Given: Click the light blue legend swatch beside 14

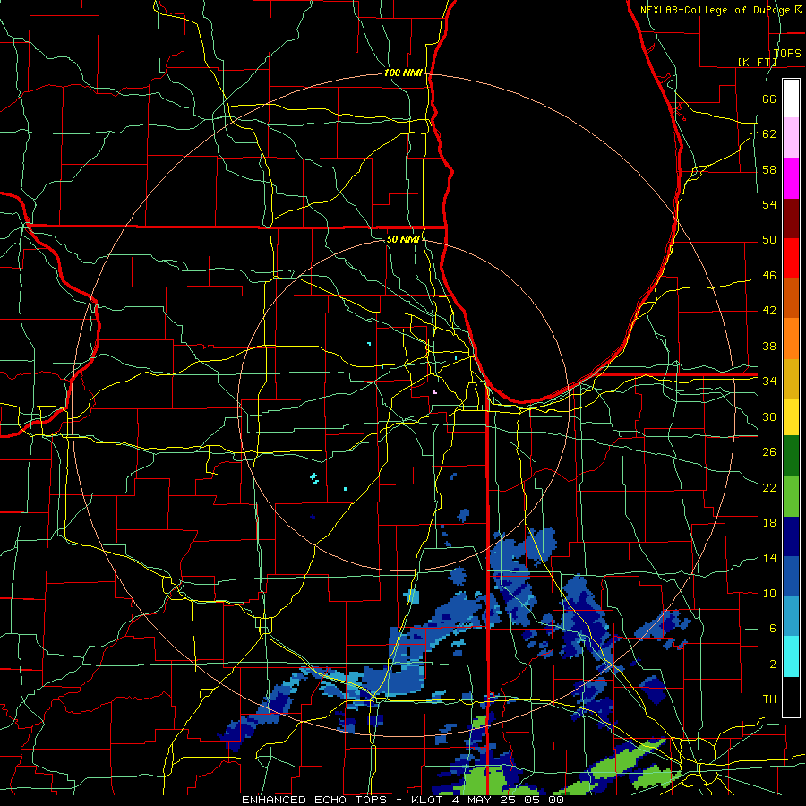Looking at the screenshot, I should pos(791,616).
